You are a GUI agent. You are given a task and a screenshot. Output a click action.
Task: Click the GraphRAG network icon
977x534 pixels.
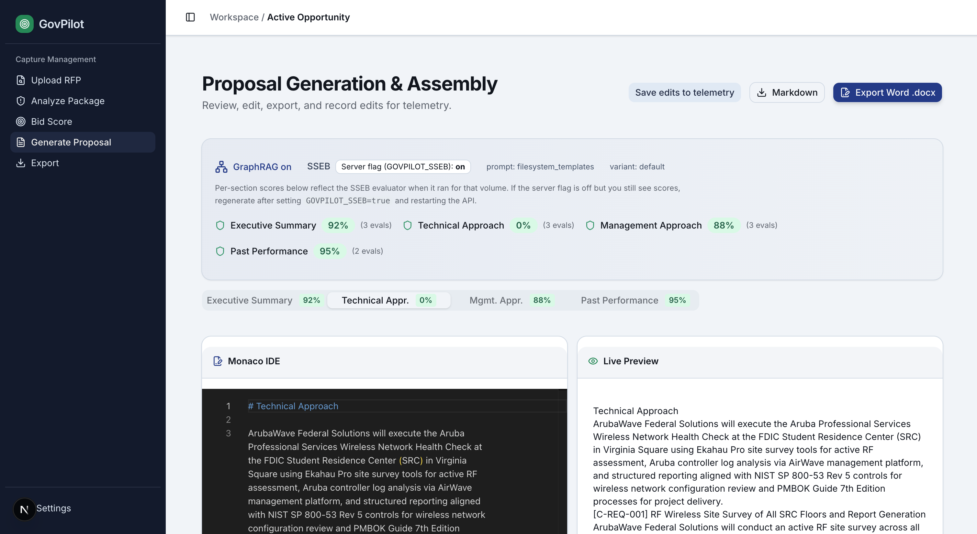tap(221, 167)
